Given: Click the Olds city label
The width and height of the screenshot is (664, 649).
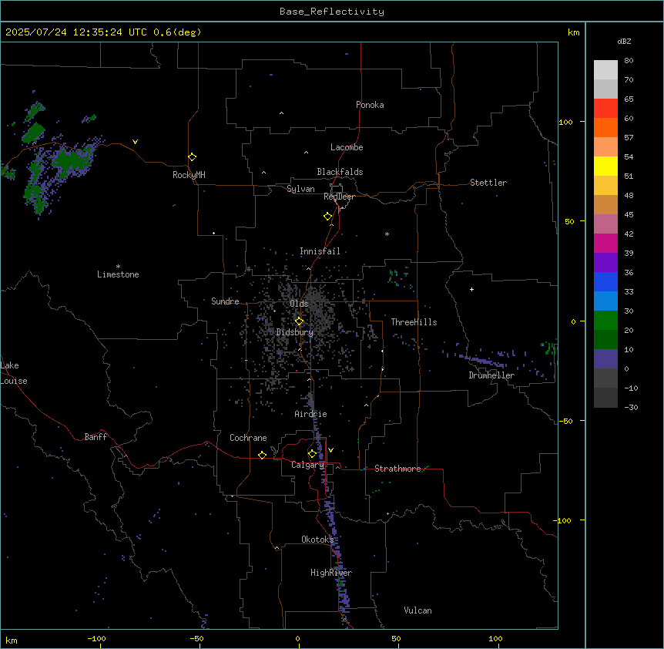Looking at the screenshot, I should coord(299,304).
